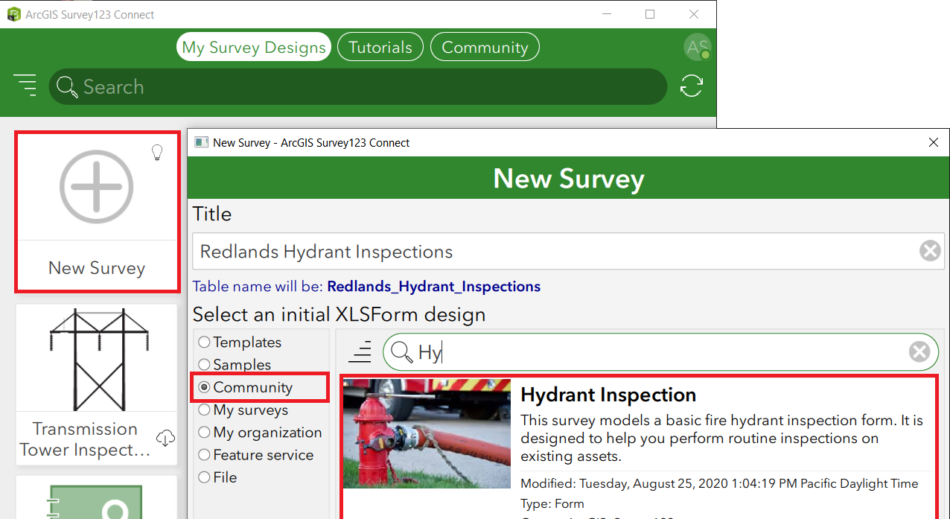Select the File radio button
Viewport: 950px width, 519px height.
pos(204,477)
